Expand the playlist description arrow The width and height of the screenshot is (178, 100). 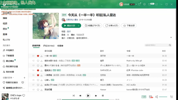pyautogui.click(x=171, y=37)
